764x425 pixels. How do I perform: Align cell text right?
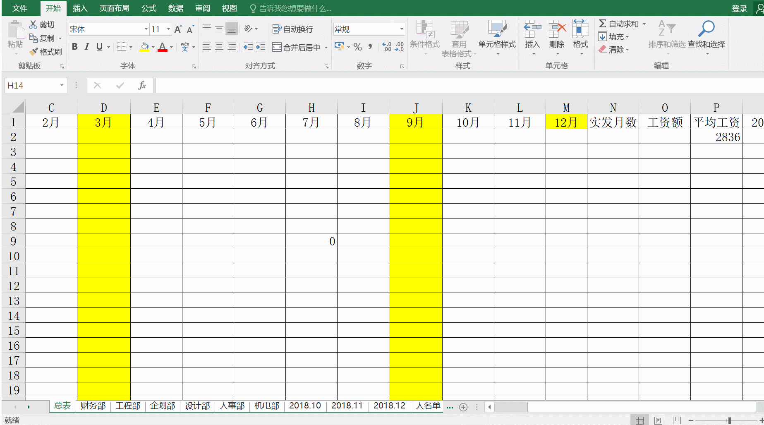[232, 47]
